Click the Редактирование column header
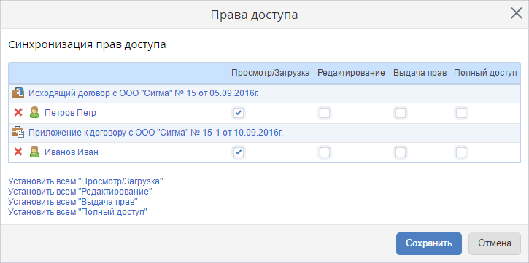529x263 pixels. click(x=351, y=73)
